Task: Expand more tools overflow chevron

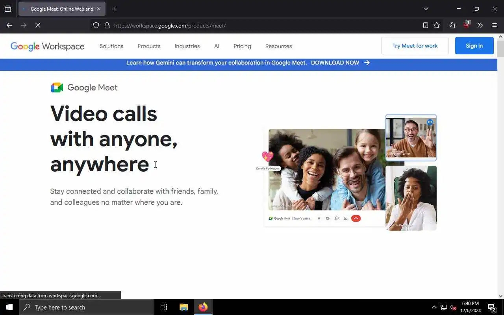Action: [x=480, y=26]
